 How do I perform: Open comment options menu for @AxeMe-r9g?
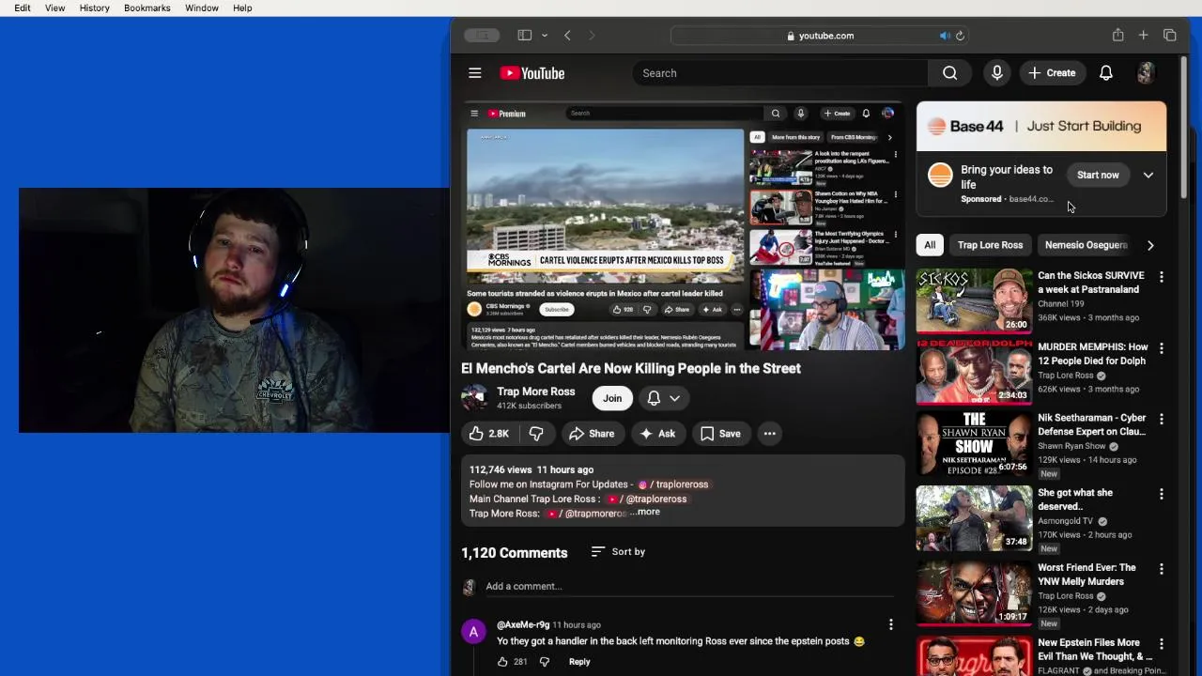pyautogui.click(x=890, y=624)
